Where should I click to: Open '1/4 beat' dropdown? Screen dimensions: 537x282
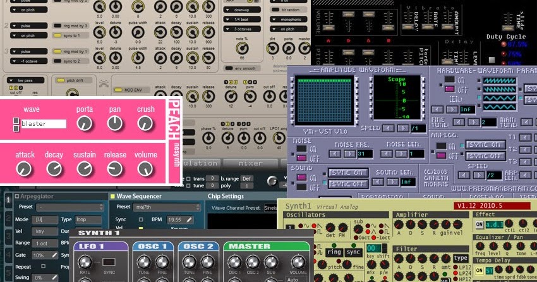[x=242, y=20]
